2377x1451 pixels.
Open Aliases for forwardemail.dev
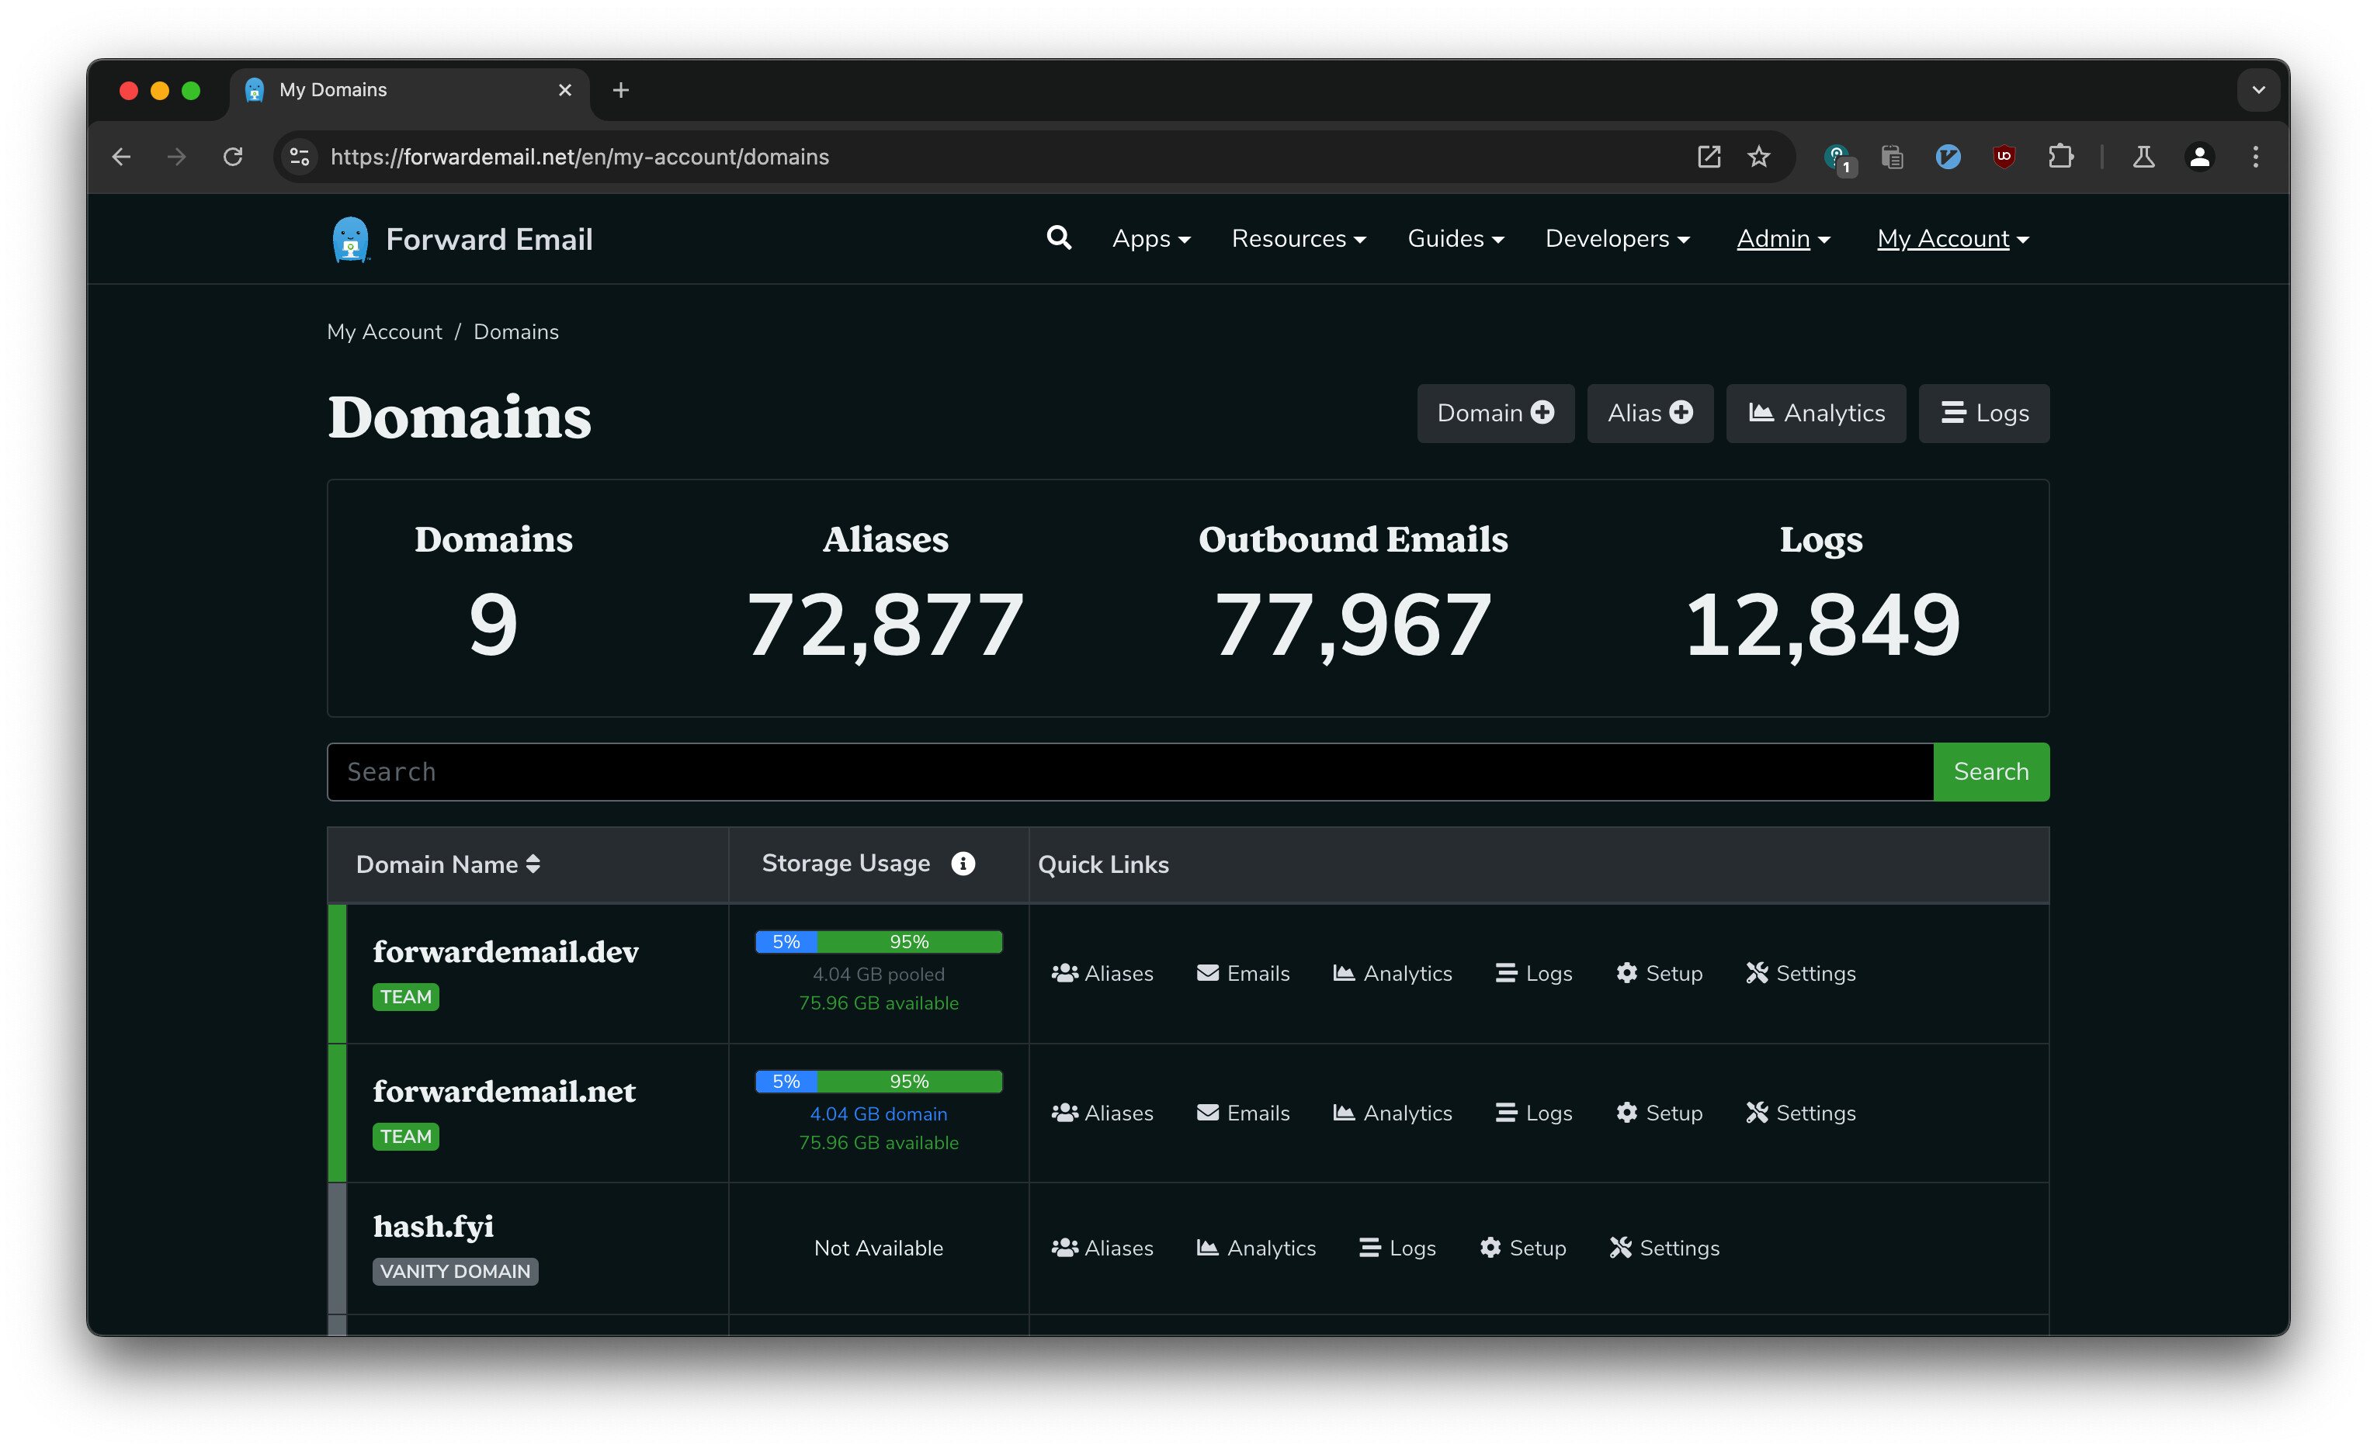[1102, 973]
